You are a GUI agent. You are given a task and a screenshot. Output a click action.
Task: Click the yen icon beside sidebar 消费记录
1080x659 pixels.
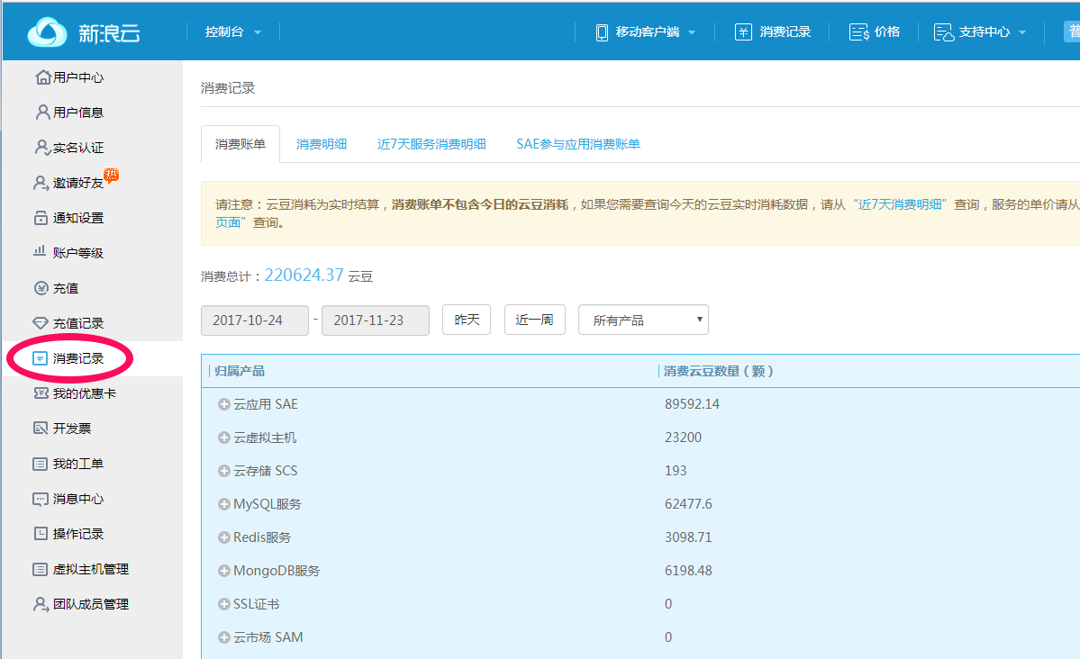pyautogui.click(x=40, y=358)
